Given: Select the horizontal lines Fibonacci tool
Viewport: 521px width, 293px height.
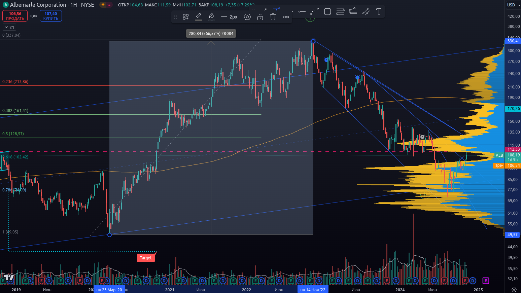Looking at the screenshot, I should (340, 11).
